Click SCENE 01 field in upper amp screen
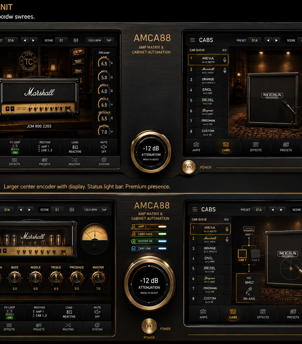 click(x=55, y=40)
